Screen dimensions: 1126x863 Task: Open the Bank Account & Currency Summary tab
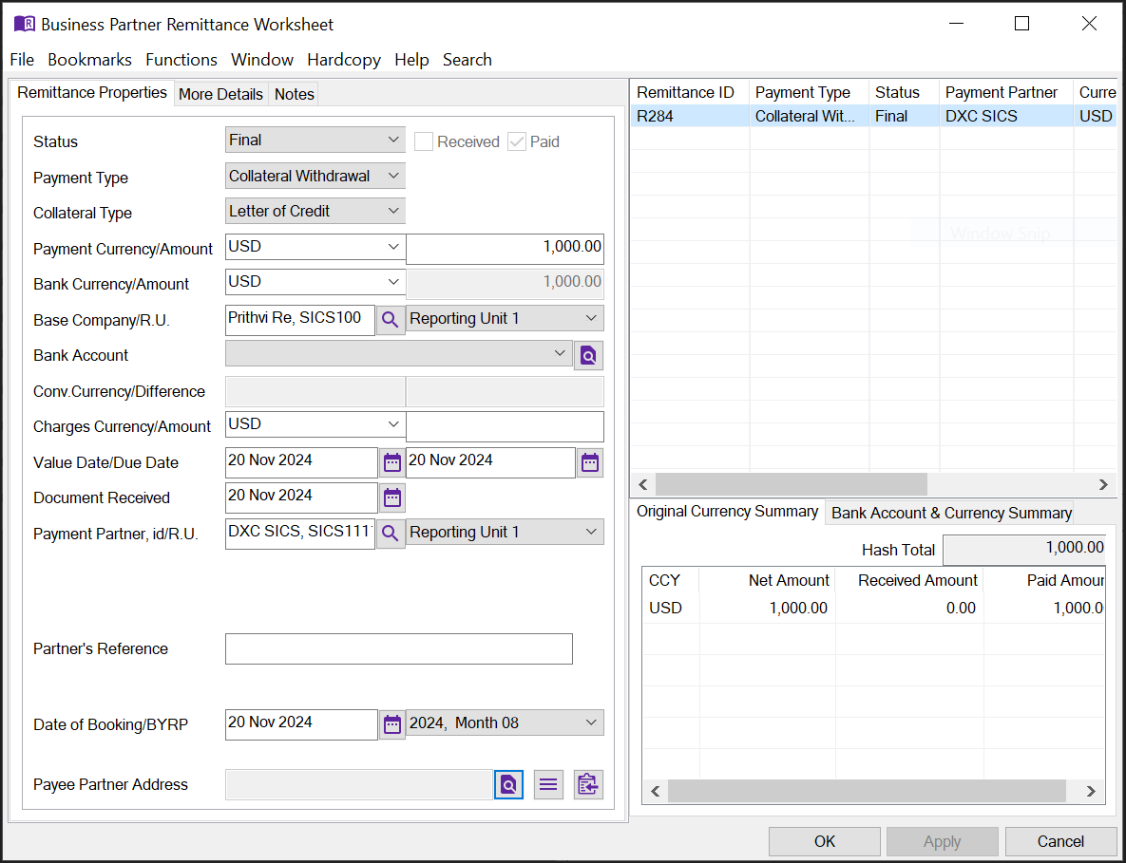(x=949, y=513)
